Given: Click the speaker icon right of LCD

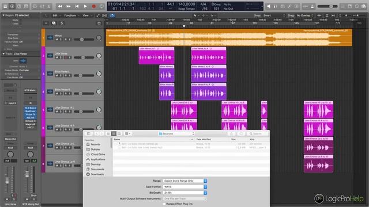Looking at the screenshot, I should coord(269,6).
